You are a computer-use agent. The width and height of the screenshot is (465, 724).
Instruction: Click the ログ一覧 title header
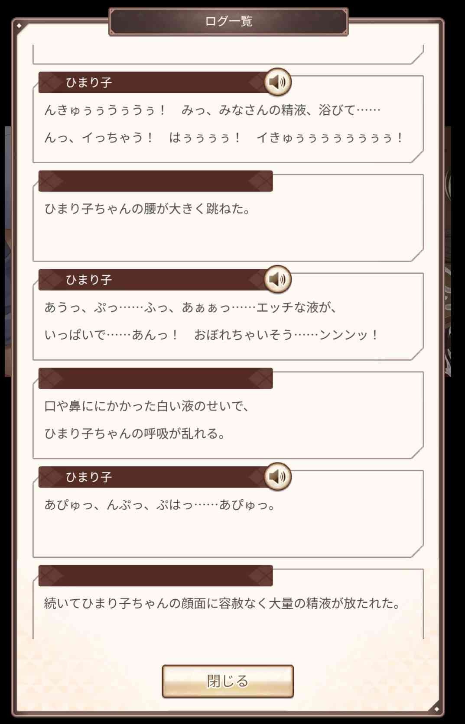click(228, 21)
